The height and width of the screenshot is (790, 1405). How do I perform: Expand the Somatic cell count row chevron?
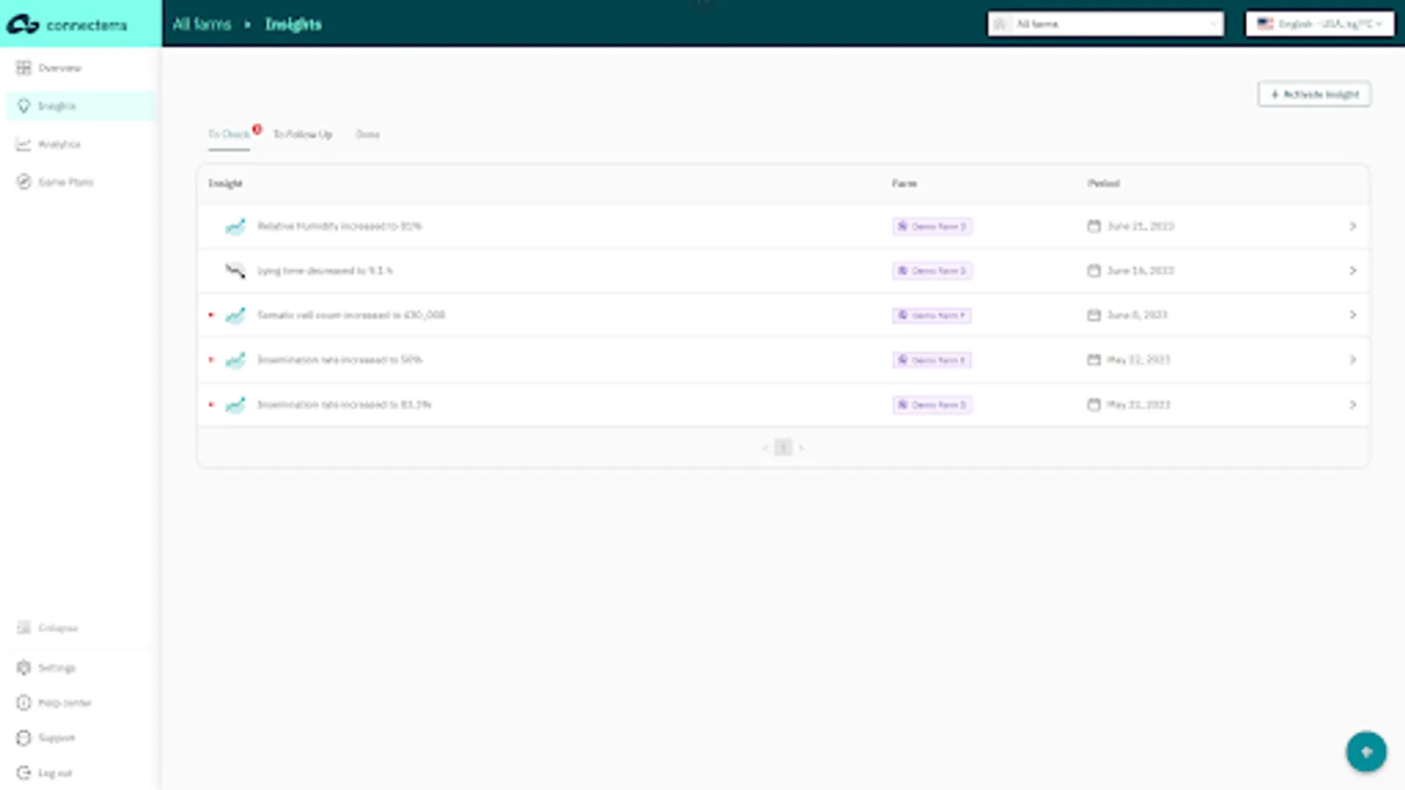click(x=1352, y=315)
